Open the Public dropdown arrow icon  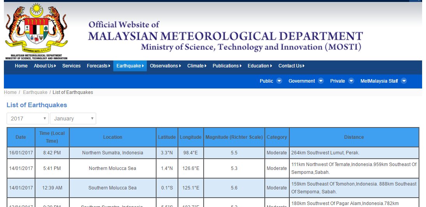point(279,81)
